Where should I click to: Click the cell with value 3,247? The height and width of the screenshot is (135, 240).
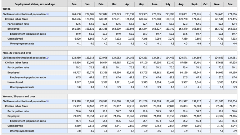tap(74, 82)
